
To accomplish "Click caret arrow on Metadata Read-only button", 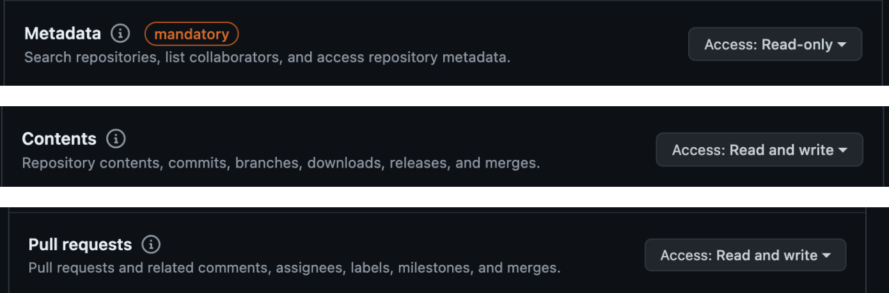I will click(842, 45).
